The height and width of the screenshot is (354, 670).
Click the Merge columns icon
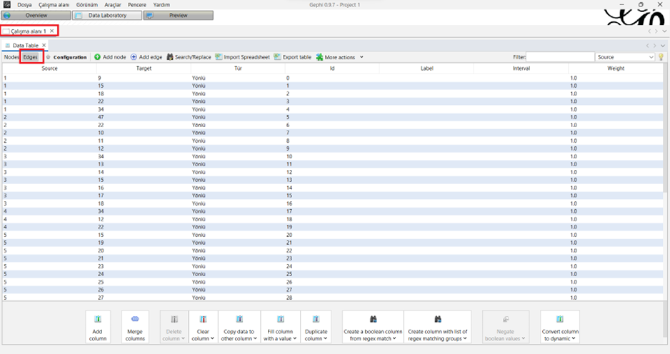click(x=135, y=319)
